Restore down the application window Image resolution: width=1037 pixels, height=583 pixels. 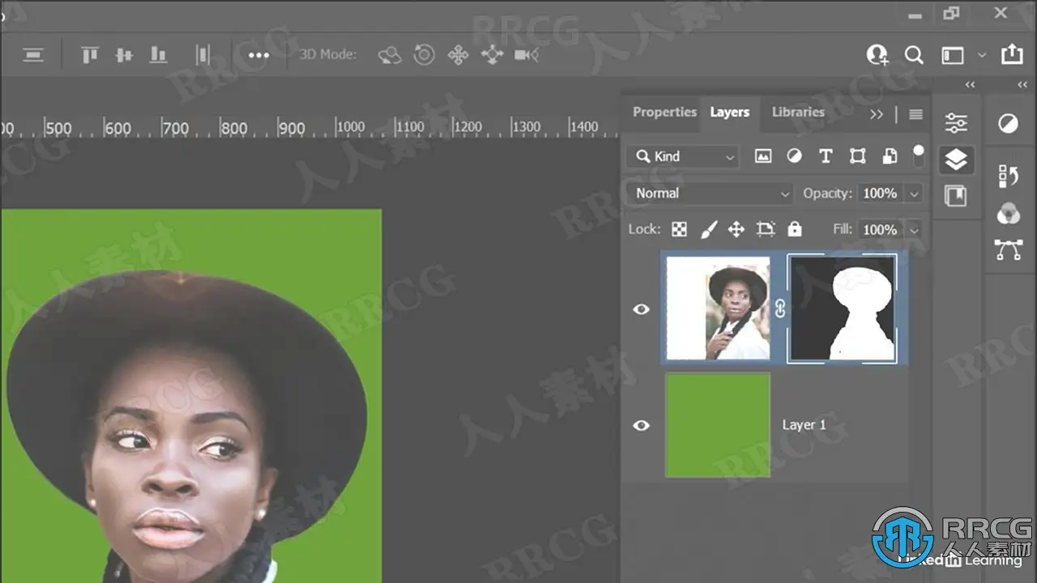click(951, 13)
